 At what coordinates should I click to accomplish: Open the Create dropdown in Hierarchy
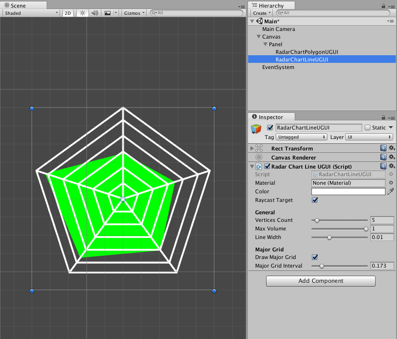click(x=262, y=13)
